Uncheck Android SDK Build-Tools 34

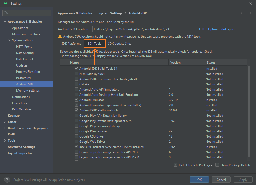76,68
